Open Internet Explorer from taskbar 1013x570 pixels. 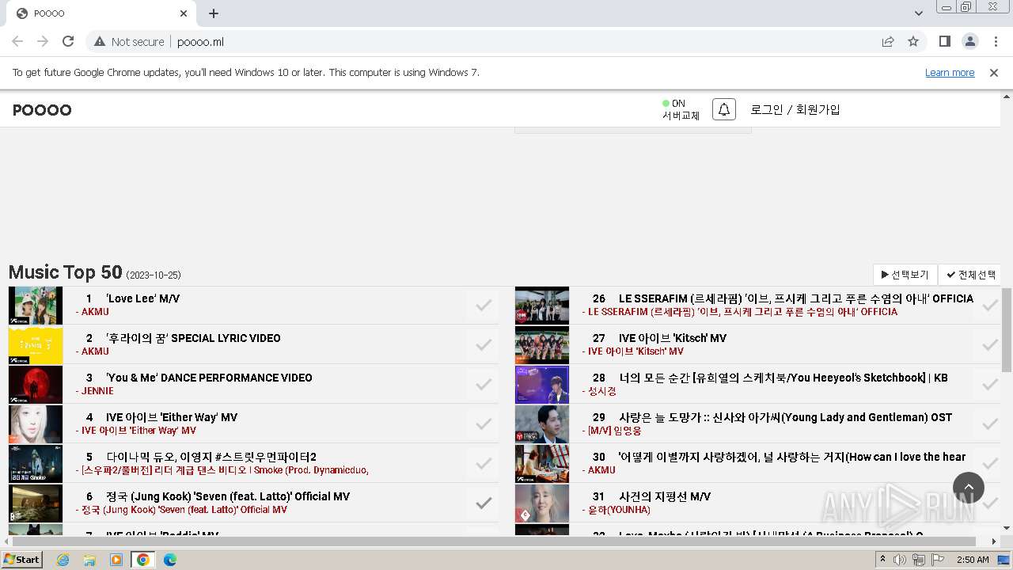click(63, 560)
